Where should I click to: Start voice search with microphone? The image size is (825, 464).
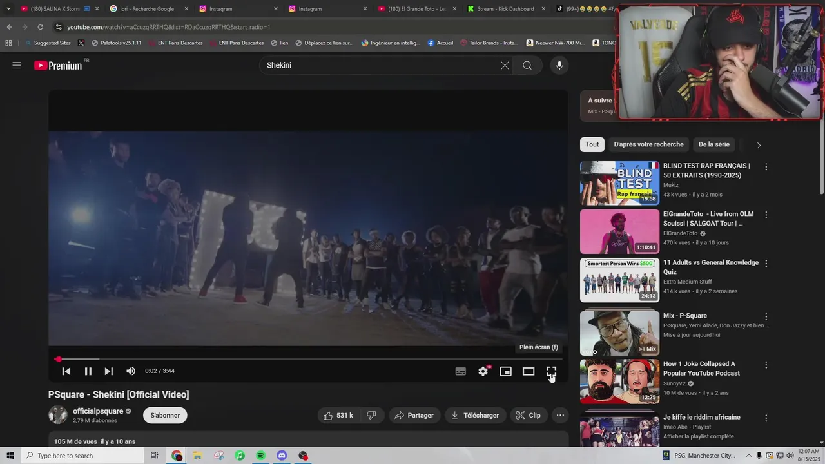pyautogui.click(x=559, y=65)
